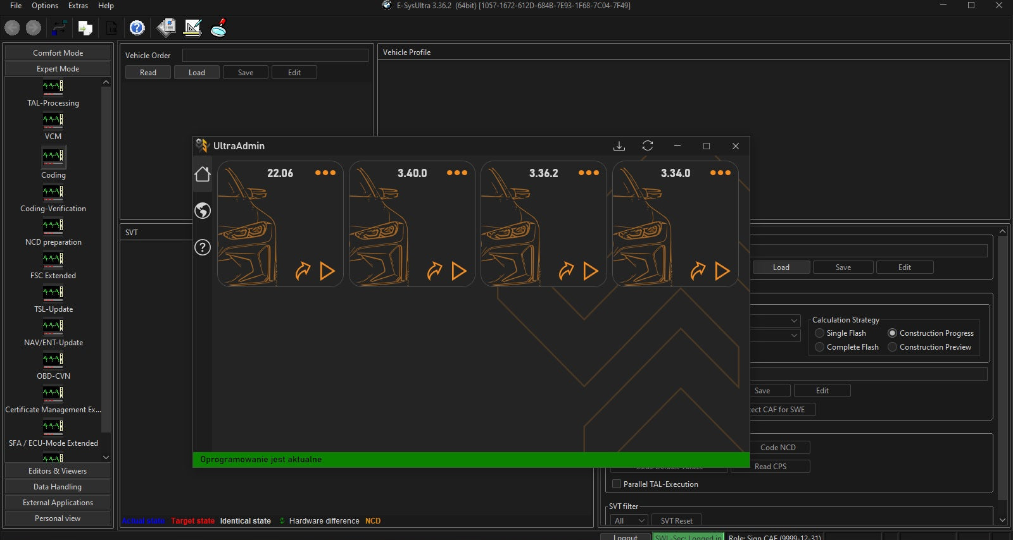Open the Extras menu
This screenshot has height=540, width=1013.
point(79,6)
